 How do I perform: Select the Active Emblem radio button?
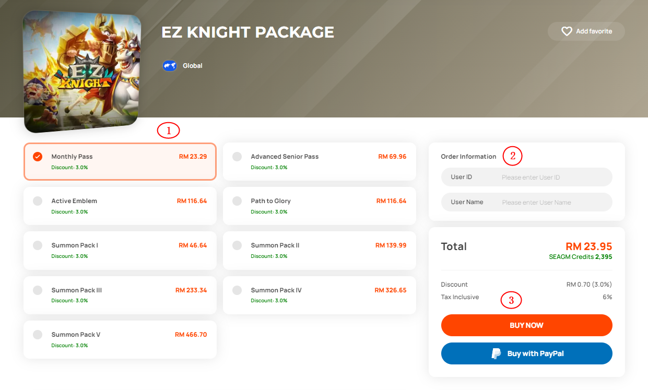38,201
